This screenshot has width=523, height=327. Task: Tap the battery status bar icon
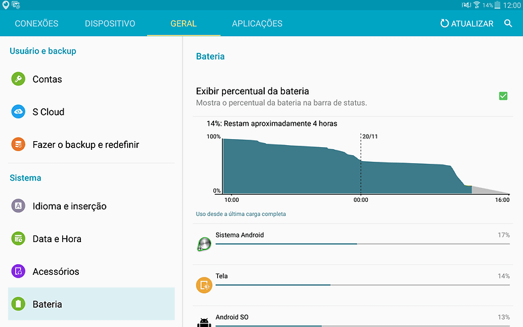[498, 5]
